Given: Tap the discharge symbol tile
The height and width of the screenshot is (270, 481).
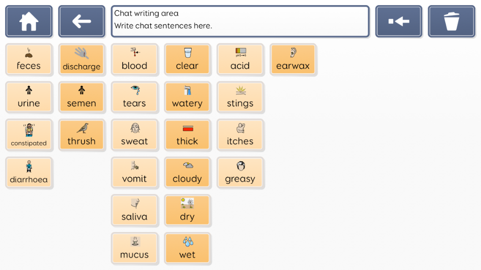Looking at the screenshot, I should pyautogui.click(x=82, y=60).
